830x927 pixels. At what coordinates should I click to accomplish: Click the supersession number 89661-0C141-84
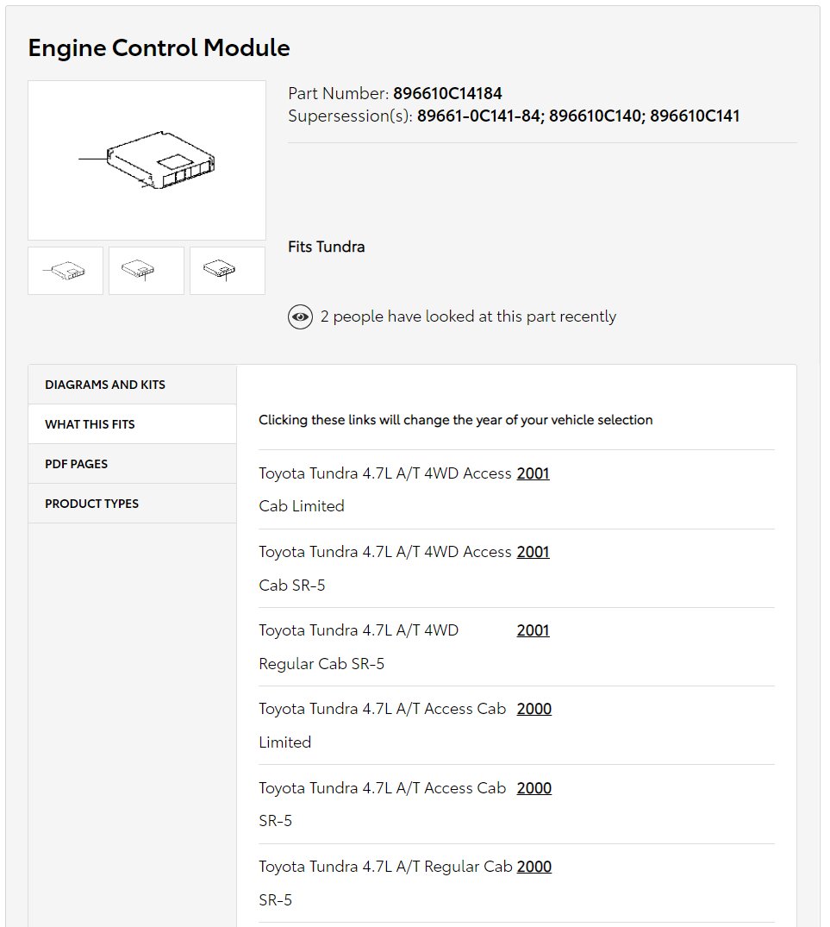click(478, 116)
